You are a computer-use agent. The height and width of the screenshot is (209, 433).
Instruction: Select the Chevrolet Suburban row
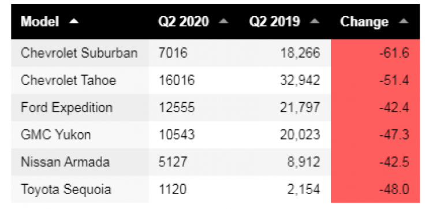(215, 53)
